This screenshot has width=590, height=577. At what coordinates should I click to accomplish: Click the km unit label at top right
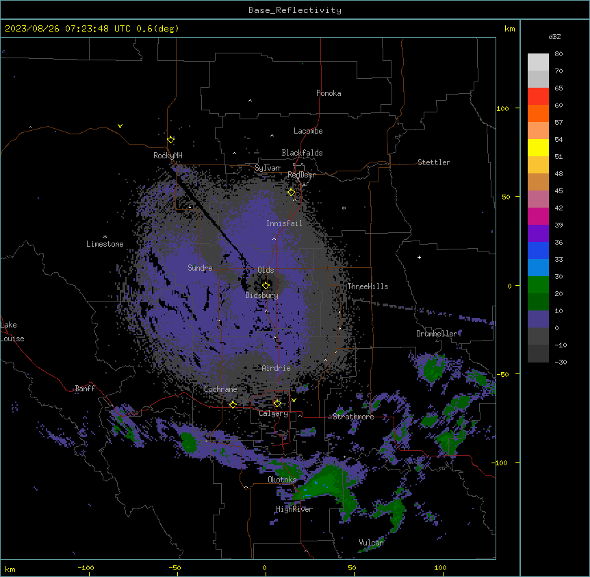coord(509,29)
